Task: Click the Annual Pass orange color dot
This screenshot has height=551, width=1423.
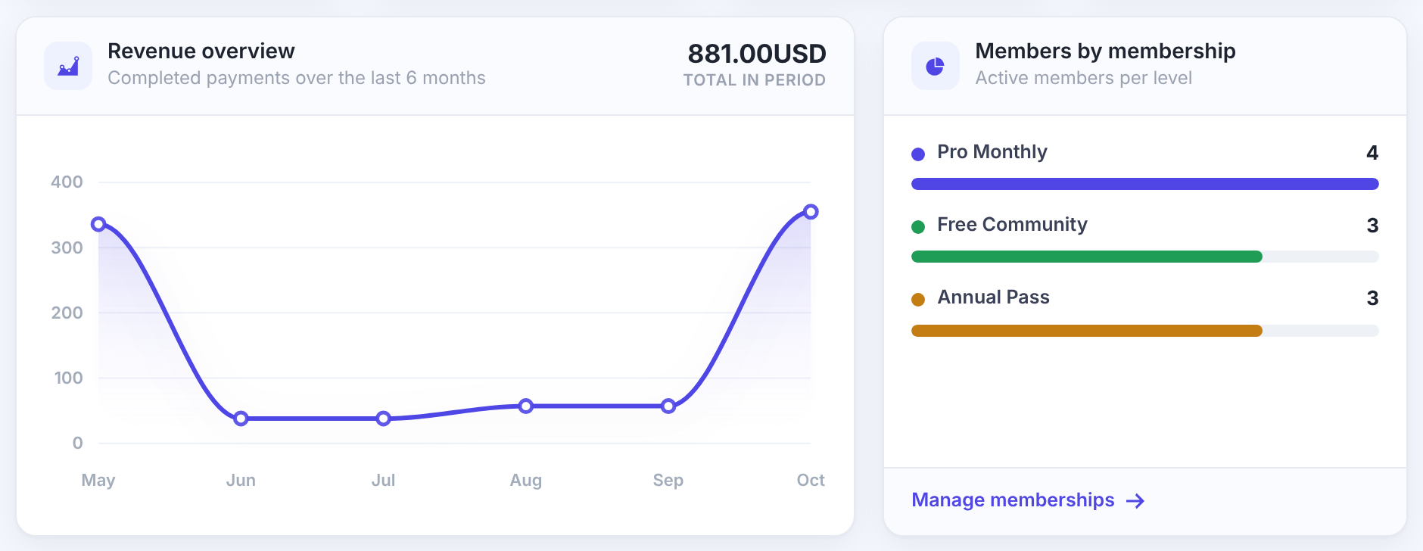Action: 918,299
